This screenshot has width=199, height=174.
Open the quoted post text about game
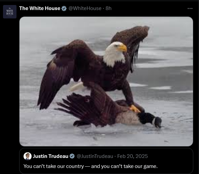click(90, 166)
